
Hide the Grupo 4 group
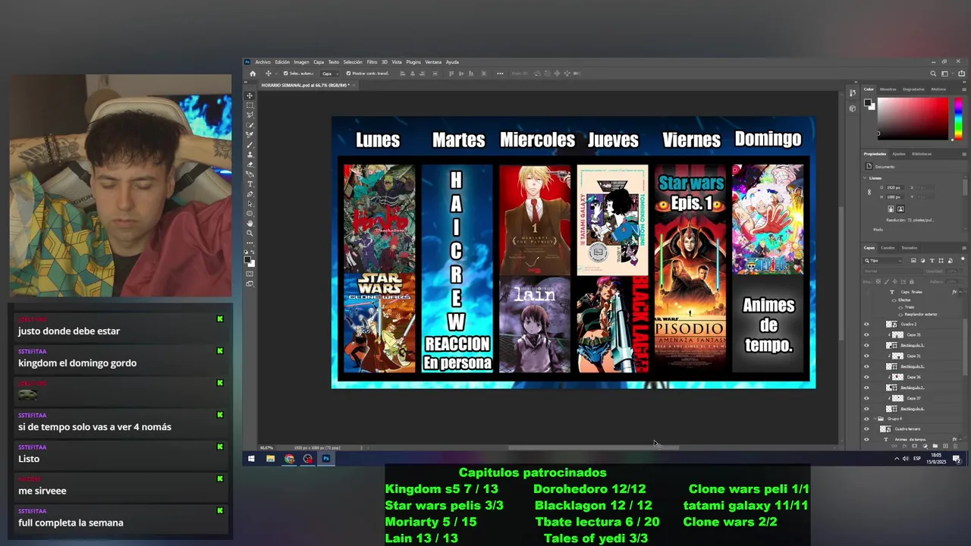pyautogui.click(x=866, y=419)
